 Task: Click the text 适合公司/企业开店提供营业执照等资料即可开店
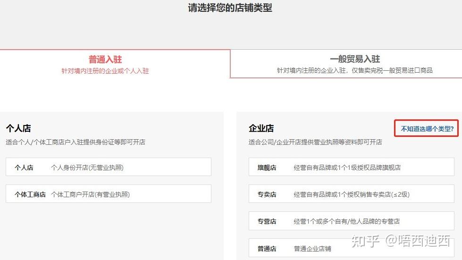click(x=315, y=142)
